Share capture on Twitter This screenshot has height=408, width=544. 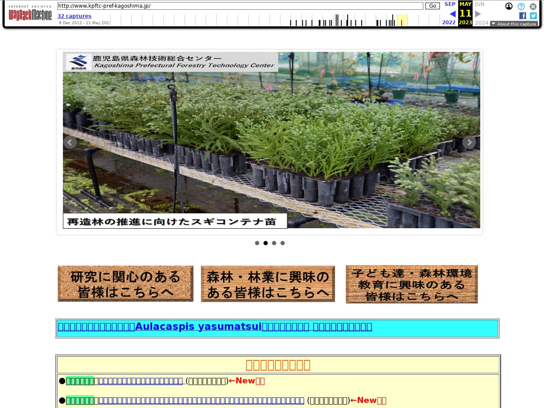click(533, 16)
